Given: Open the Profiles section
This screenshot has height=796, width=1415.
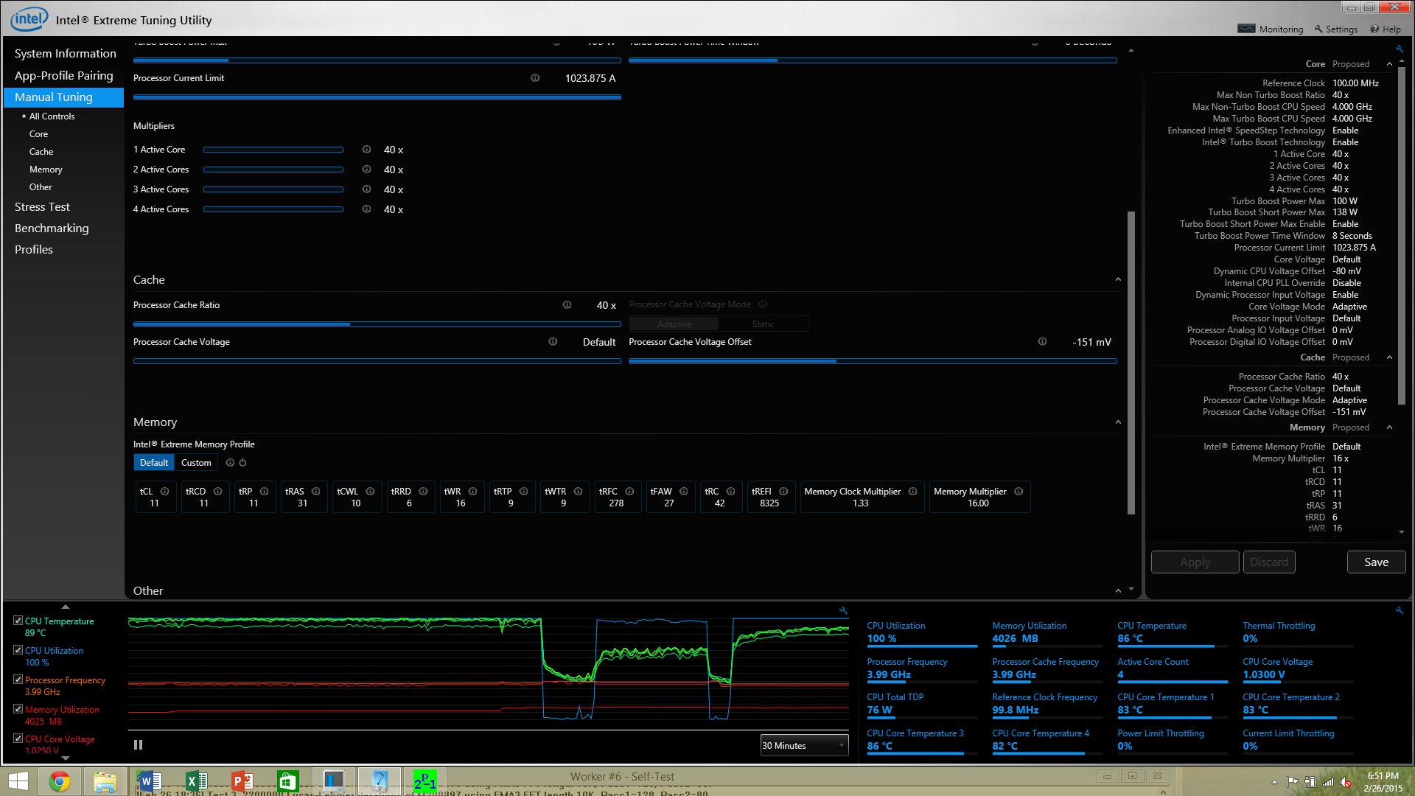Looking at the screenshot, I should [34, 250].
